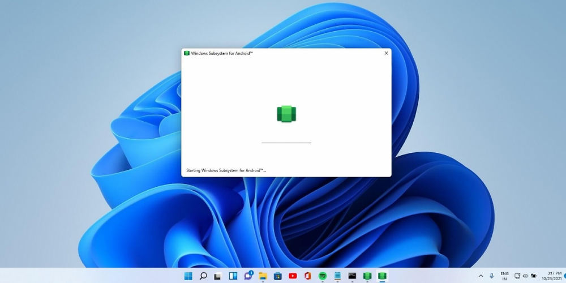The height and width of the screenshot is (283, 566).
Task: Open the Widgets panel icon
Action: pyautogui.click(x=233, y=276)
